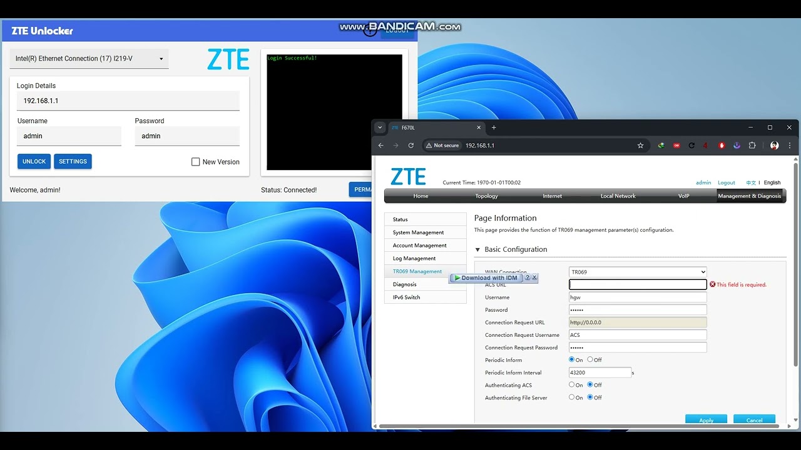801x450 pixels.
Task: Click the red rectangular extension icon
Action: [x=676, y=146]
